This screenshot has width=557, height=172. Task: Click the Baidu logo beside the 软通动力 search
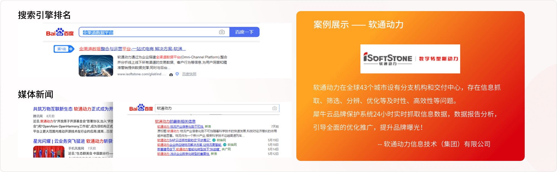[x=141, y=108]
